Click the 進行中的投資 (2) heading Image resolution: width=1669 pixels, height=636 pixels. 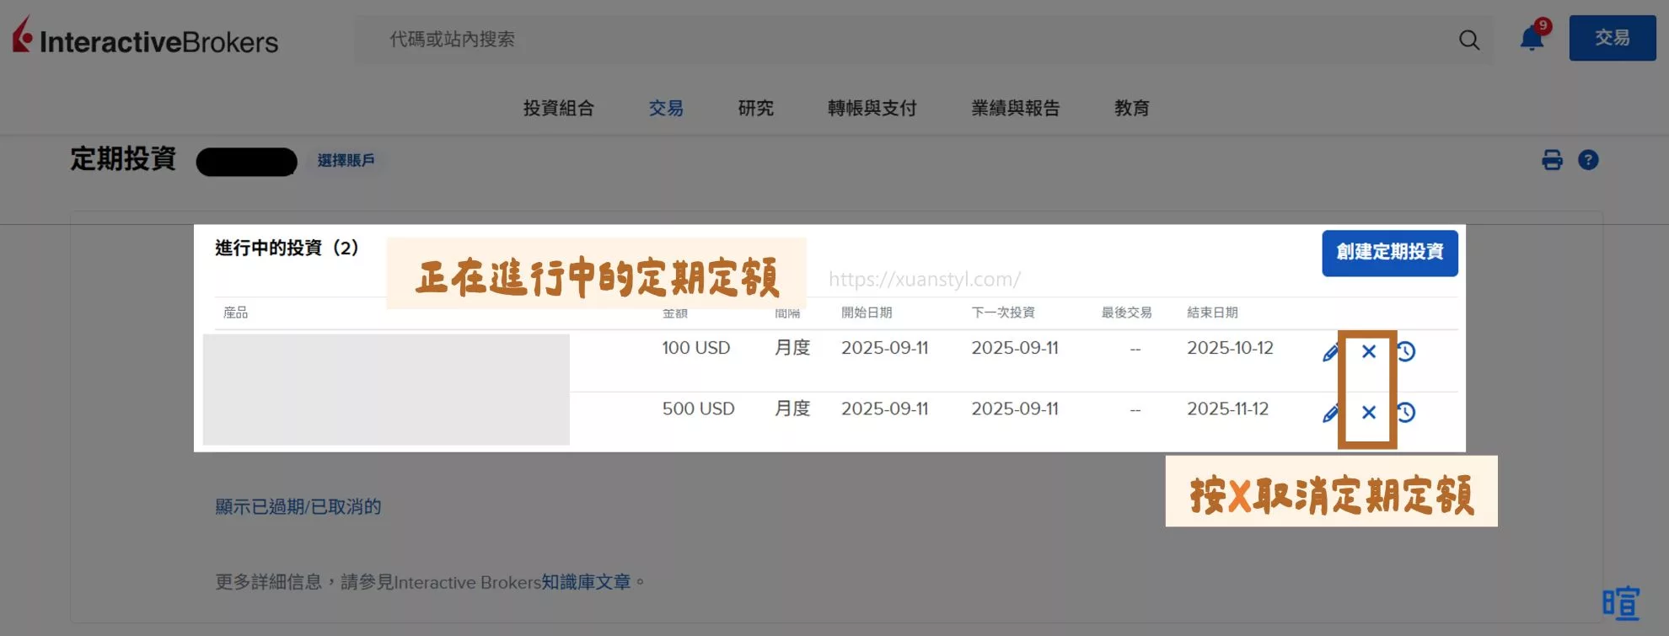(x=287, y=248)
